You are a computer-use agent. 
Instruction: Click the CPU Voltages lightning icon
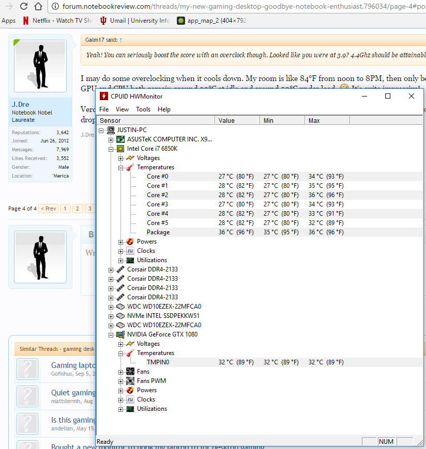tap(130, 158)
